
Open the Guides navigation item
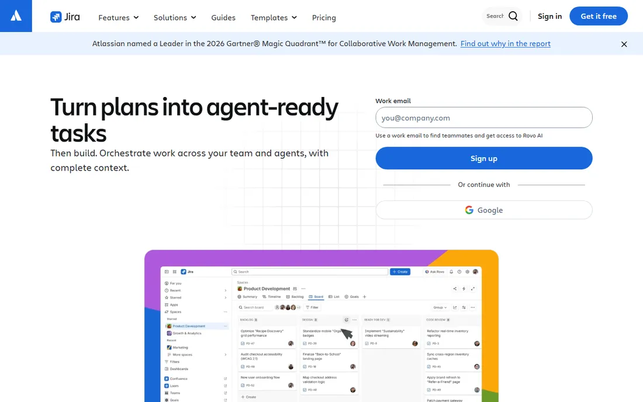223,18
